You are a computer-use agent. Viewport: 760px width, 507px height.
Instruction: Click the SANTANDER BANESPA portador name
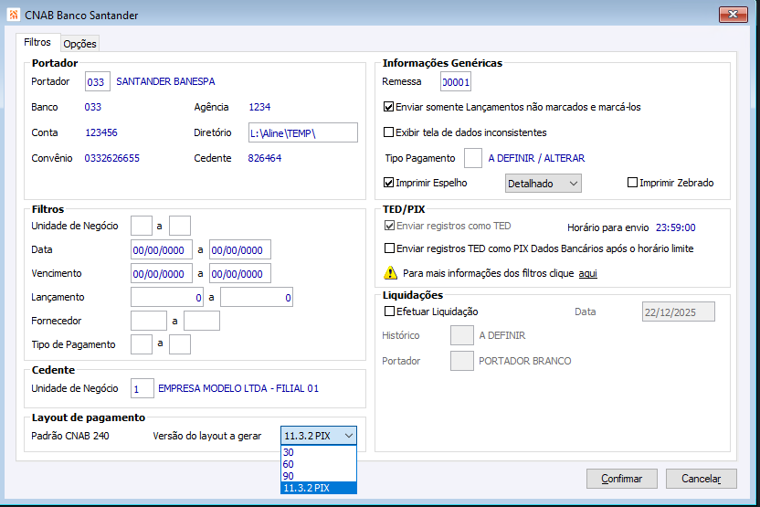(x=165, y=81)
